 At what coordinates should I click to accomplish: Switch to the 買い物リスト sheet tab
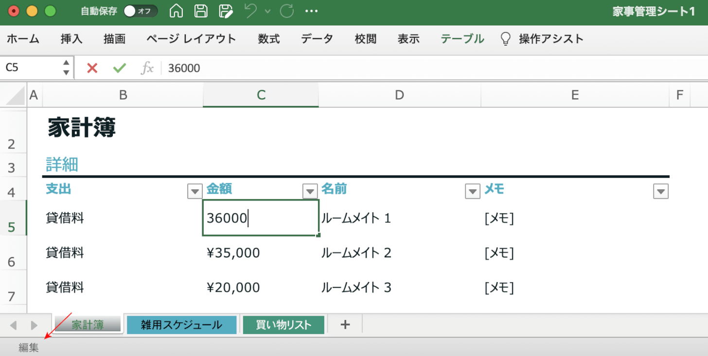[283, 325]
